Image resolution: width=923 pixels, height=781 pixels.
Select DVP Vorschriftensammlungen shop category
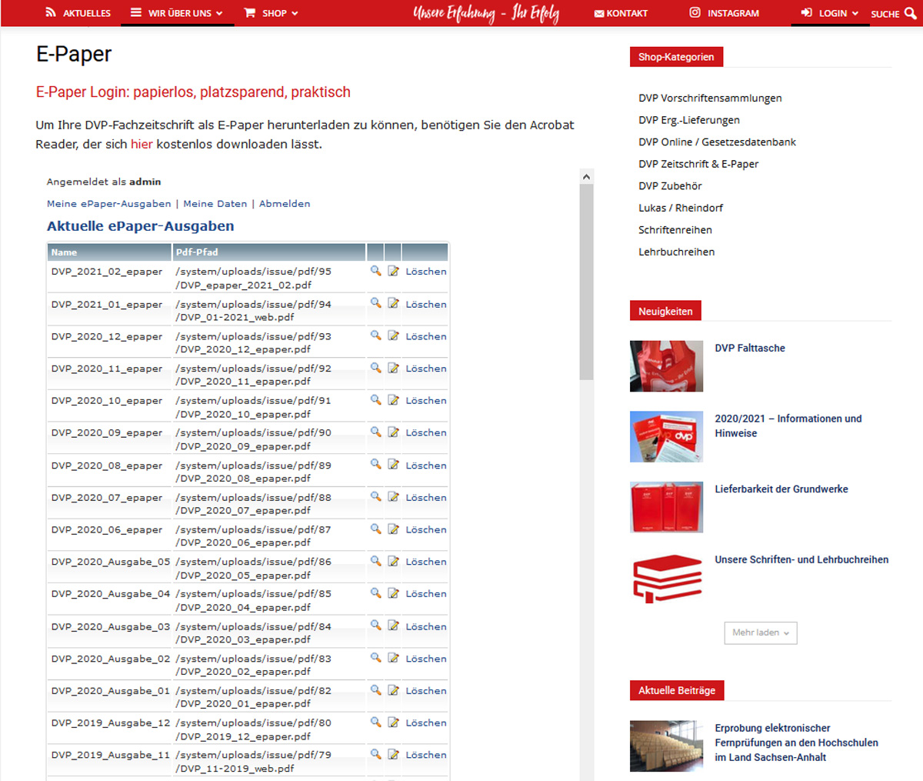click(x=710, y=98)
